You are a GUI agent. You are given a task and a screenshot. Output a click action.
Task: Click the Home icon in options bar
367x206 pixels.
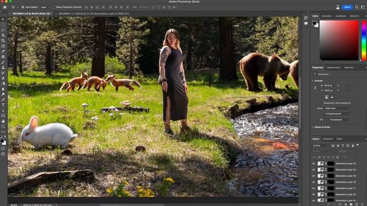[5, 7]
